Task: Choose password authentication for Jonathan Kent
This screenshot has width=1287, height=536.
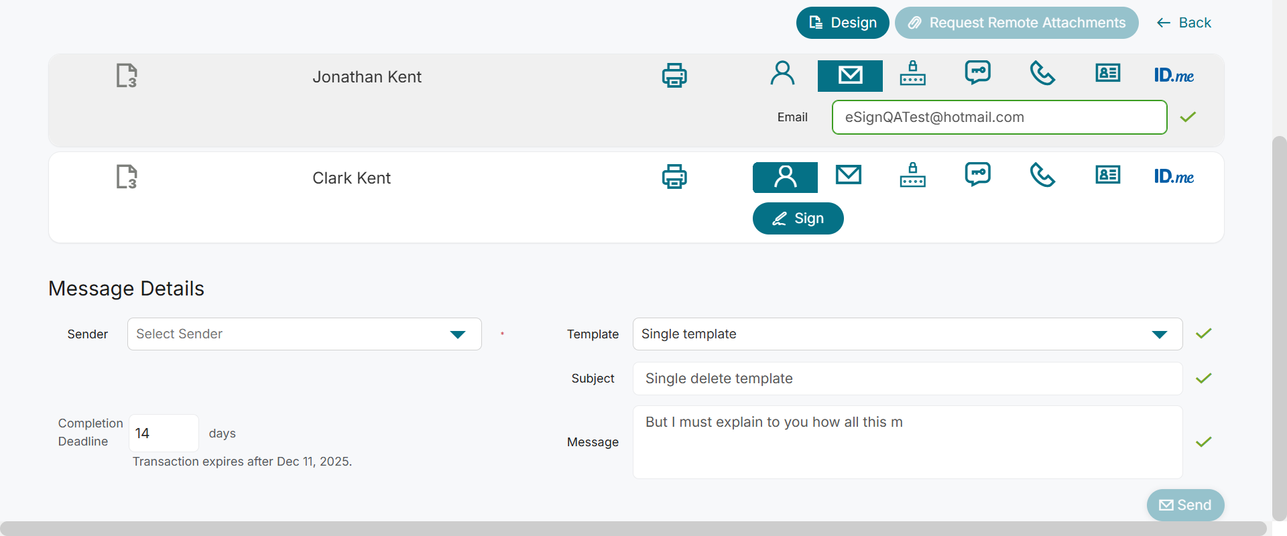Action: tap(912, 74)
